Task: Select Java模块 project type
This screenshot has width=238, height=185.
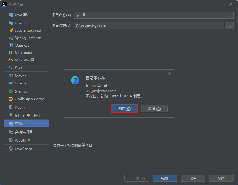Action: 26,15
